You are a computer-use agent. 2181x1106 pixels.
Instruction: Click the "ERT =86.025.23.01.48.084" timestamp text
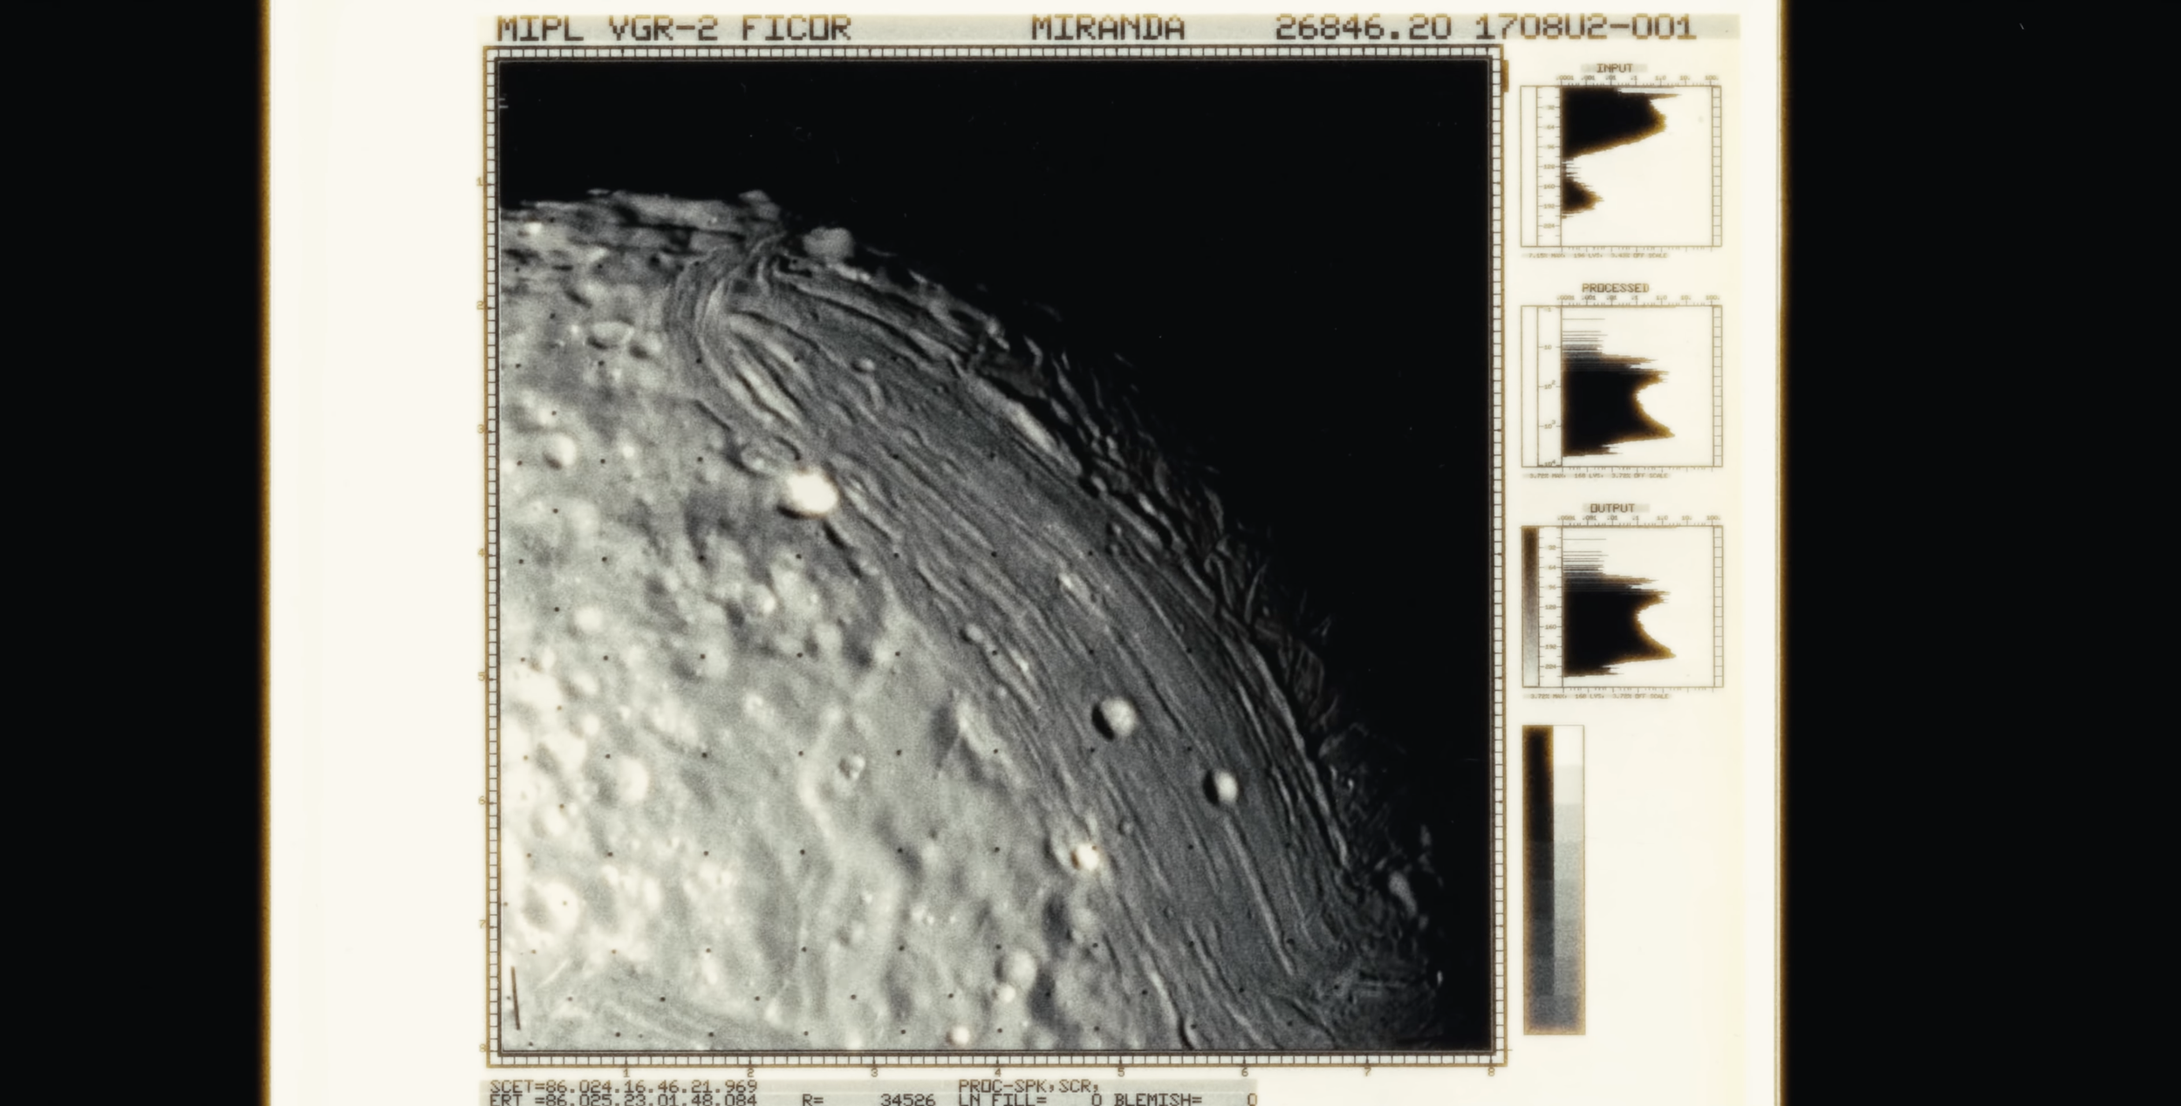(x=624, y=1099)
